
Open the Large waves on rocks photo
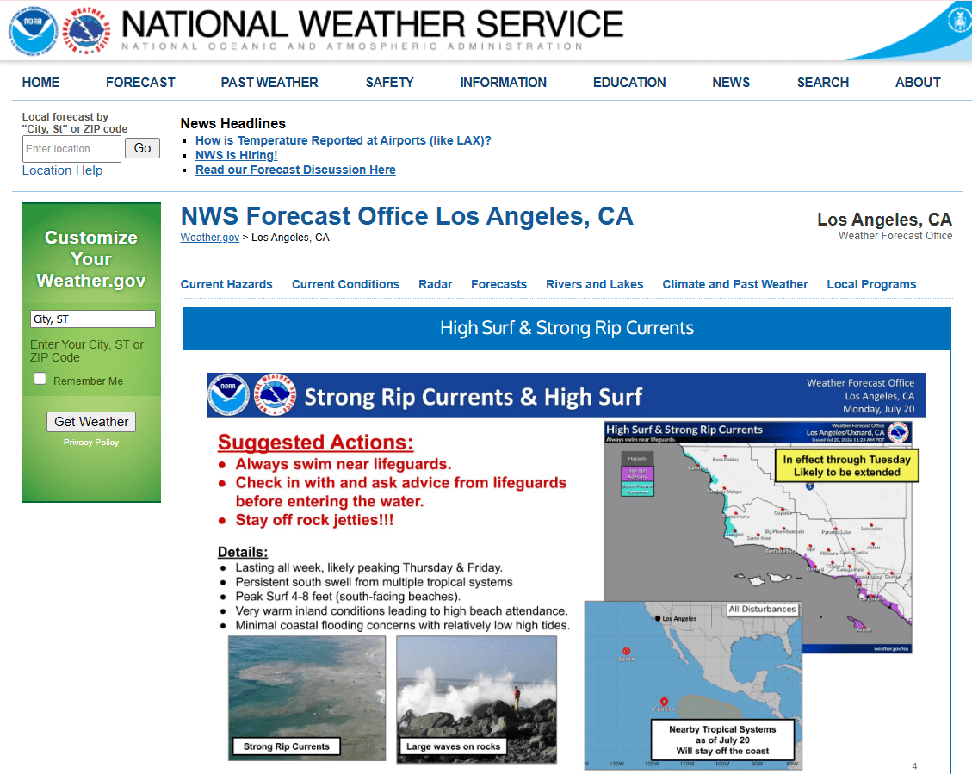tap(477, 700)
